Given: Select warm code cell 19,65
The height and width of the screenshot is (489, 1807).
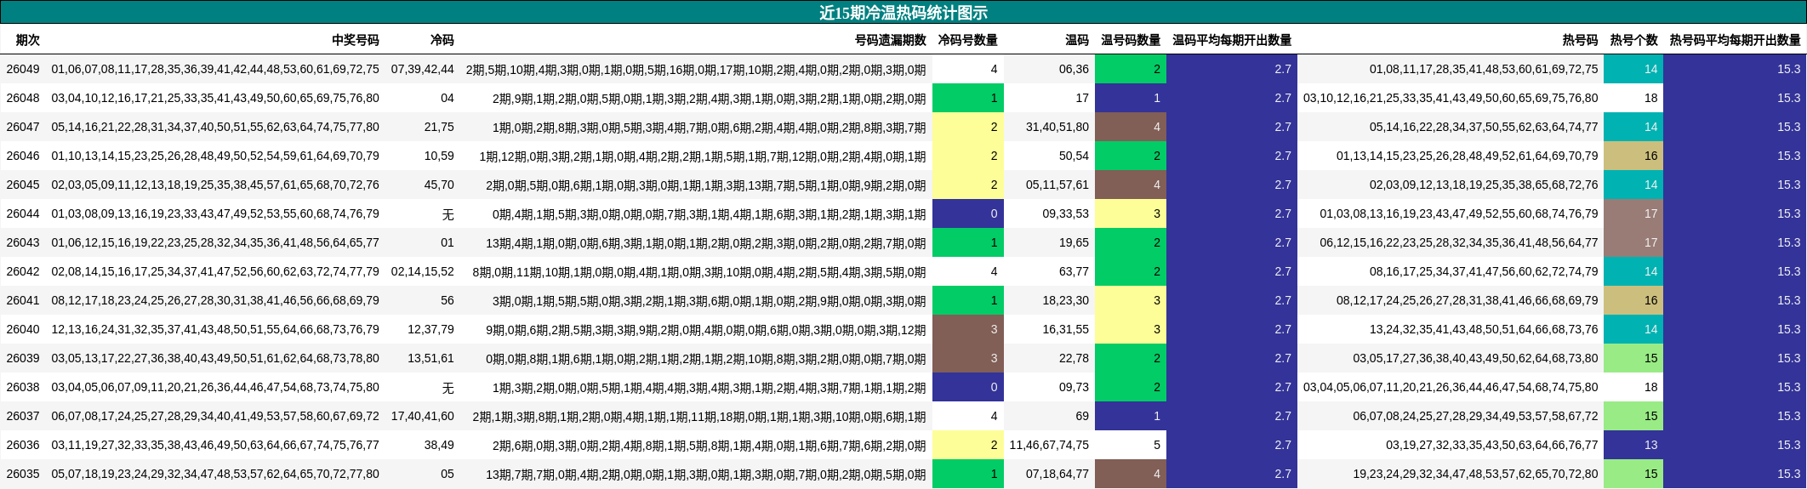Looking at the screenshot, I should tap(1074, 242).
